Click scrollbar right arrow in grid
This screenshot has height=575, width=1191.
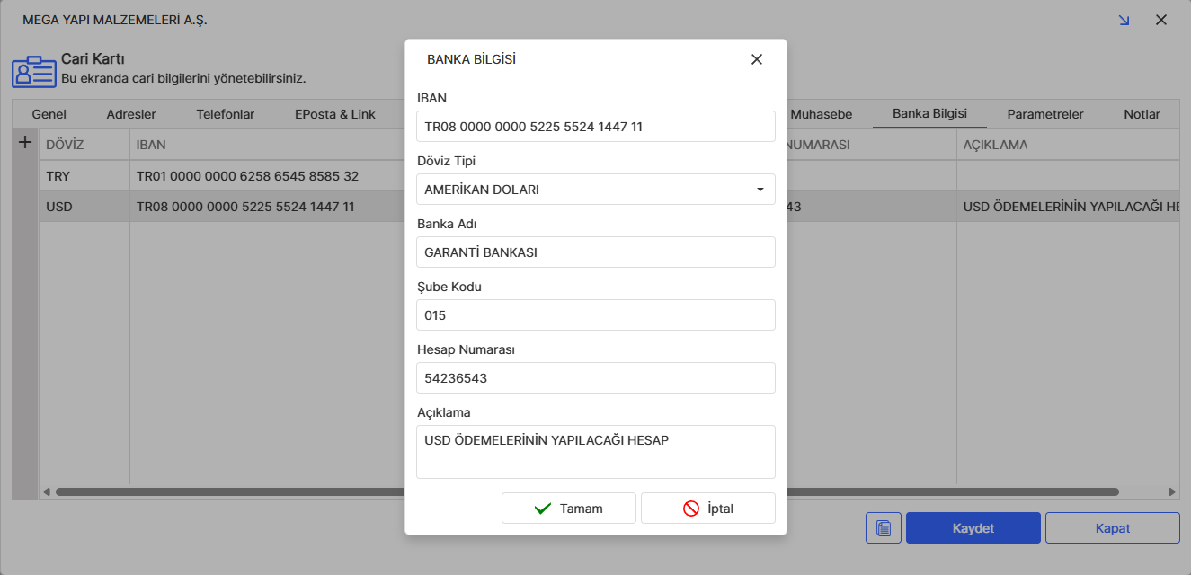point(1171,491)
